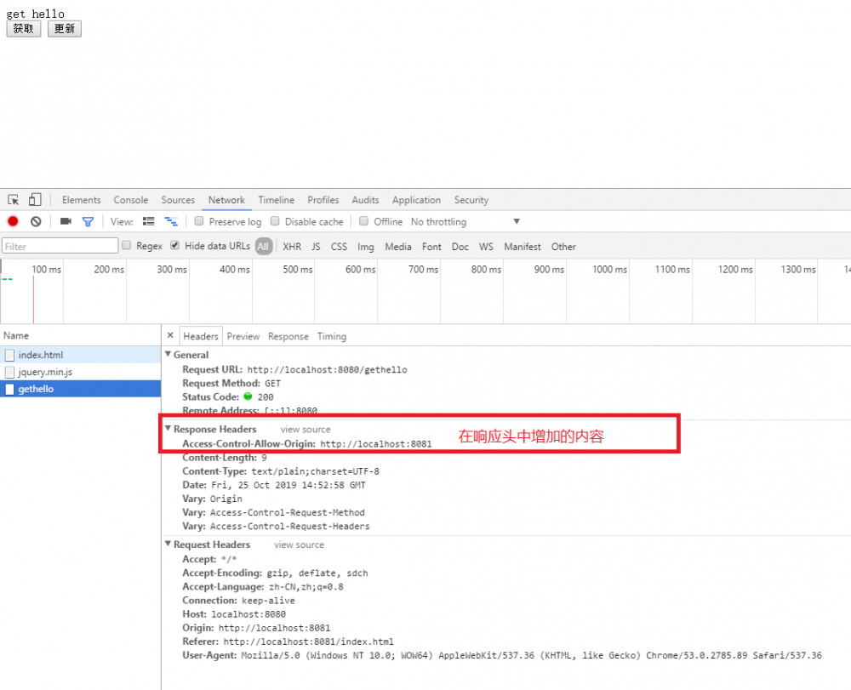Select the inspect element tool

[12, 199]
